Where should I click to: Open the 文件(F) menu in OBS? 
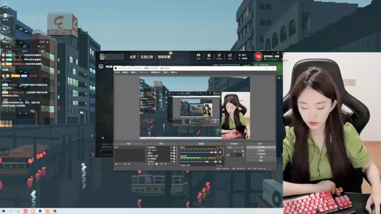[117, 72]
